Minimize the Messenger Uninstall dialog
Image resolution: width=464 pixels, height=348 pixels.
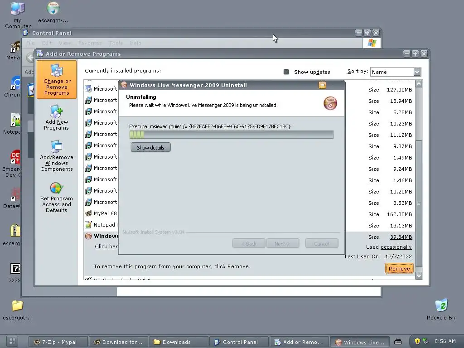[x=322, y=85]
